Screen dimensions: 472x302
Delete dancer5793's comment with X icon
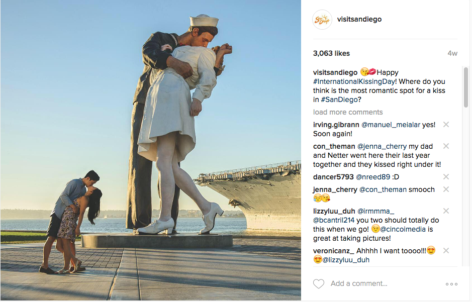pos(446,177)
